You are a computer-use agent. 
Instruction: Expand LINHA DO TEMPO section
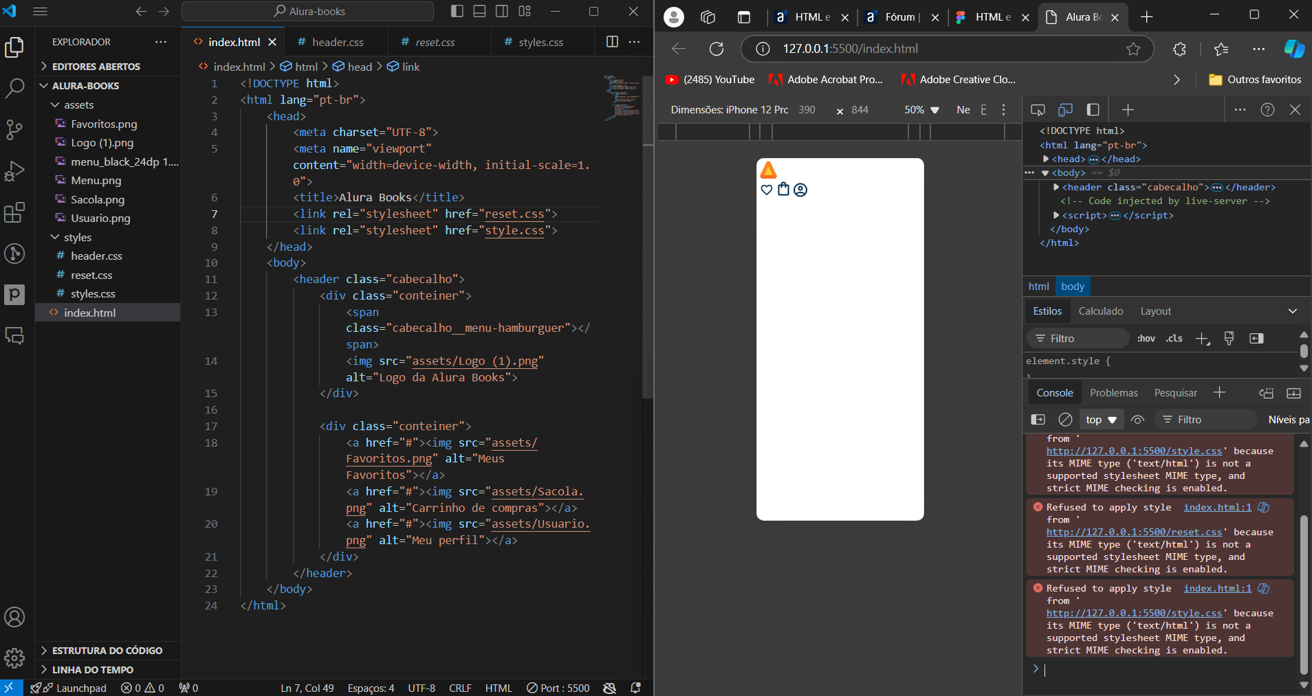pos(93,670)
